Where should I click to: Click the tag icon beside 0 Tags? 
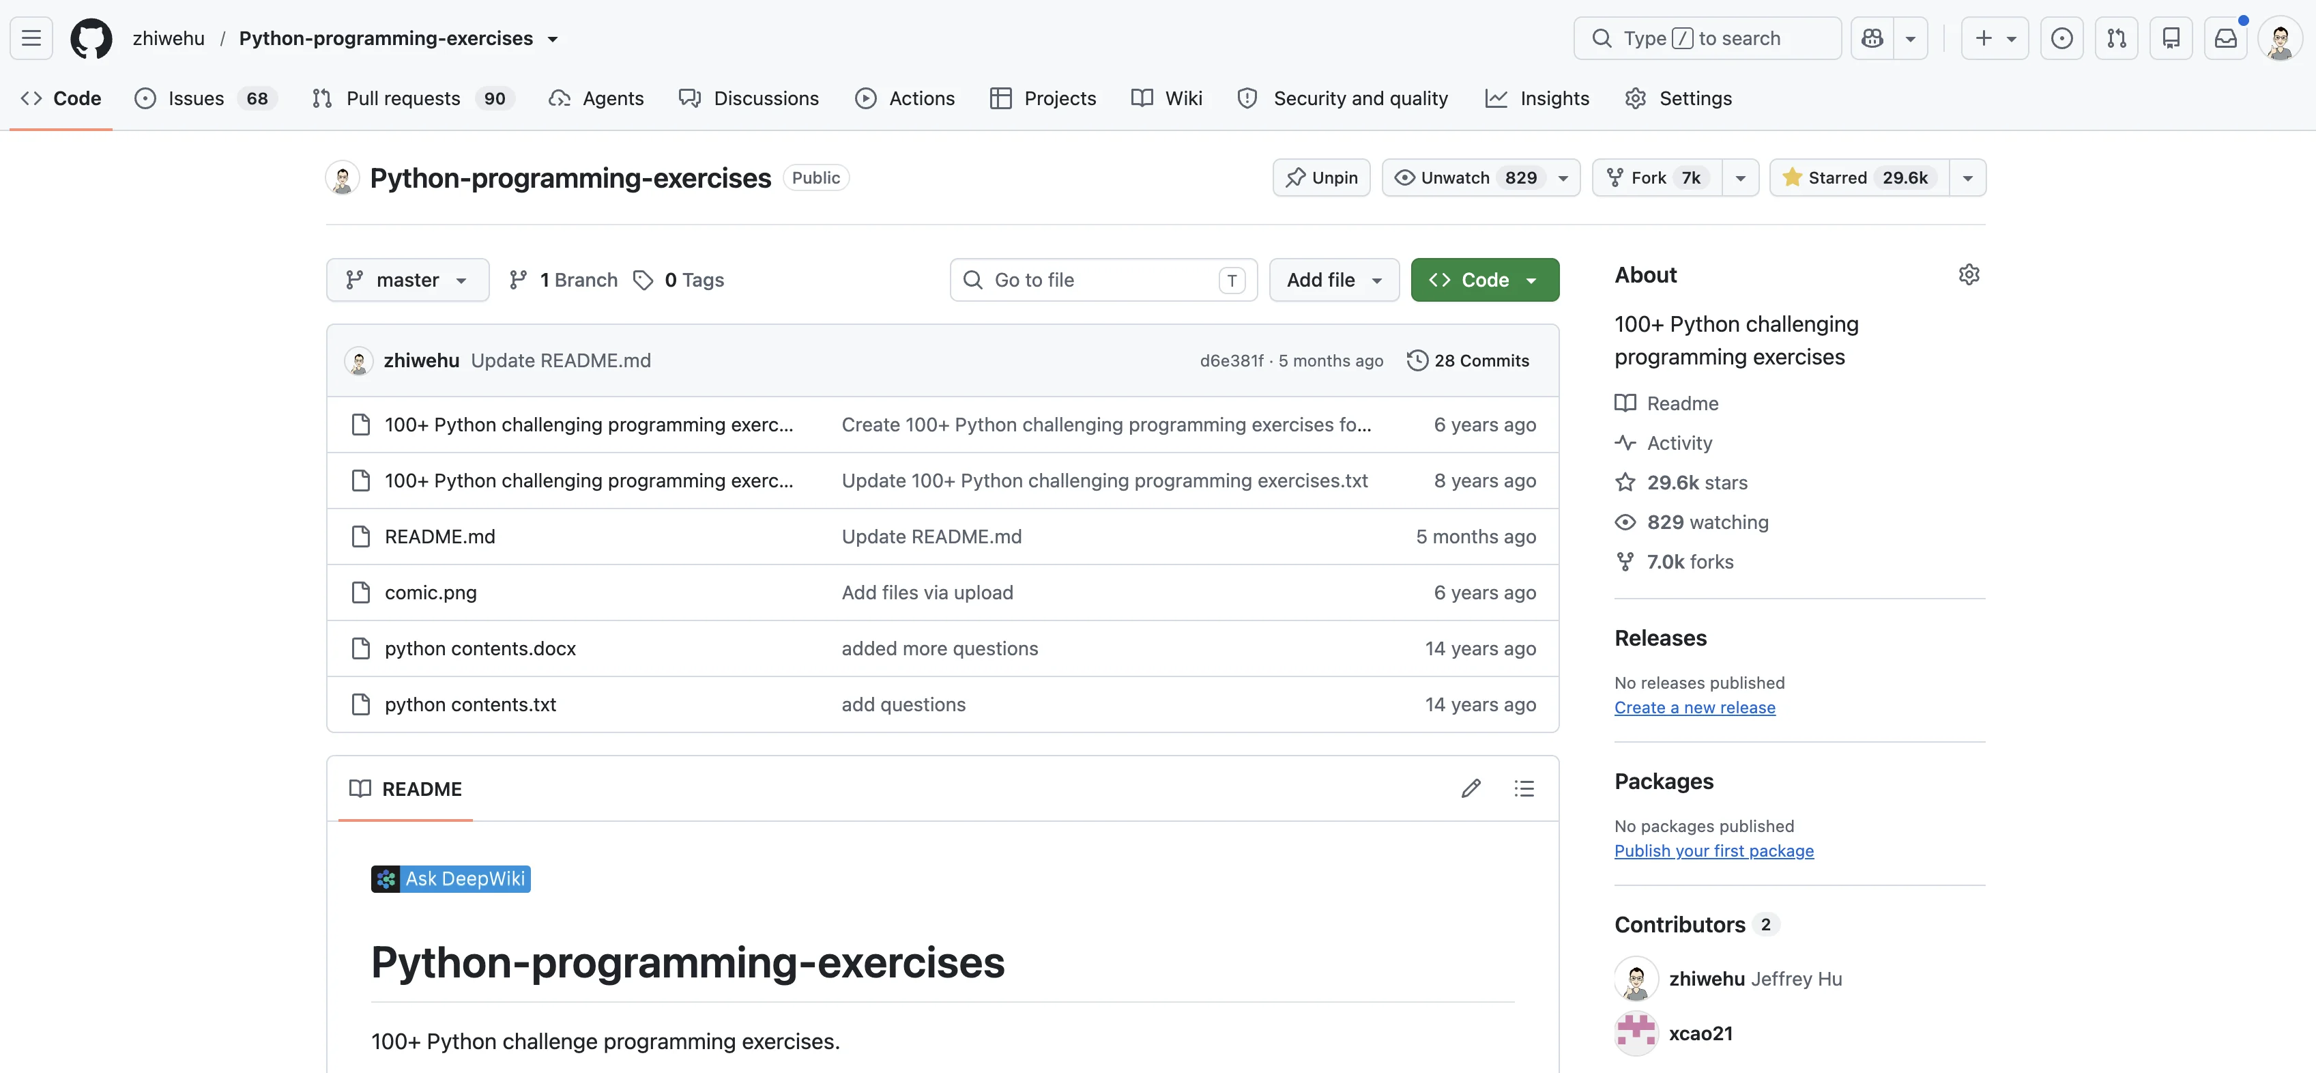tap(643, 280)
